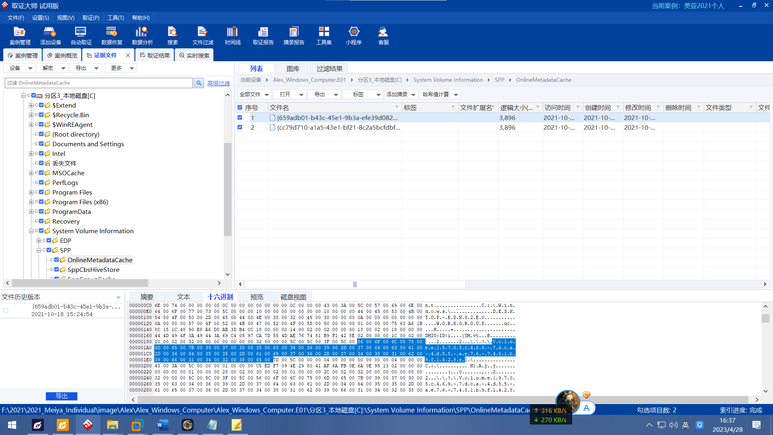Toggle checkbox of 分区3_本地磁盘[C]
This screenshot has height=435, width=773.
point(34,95)
